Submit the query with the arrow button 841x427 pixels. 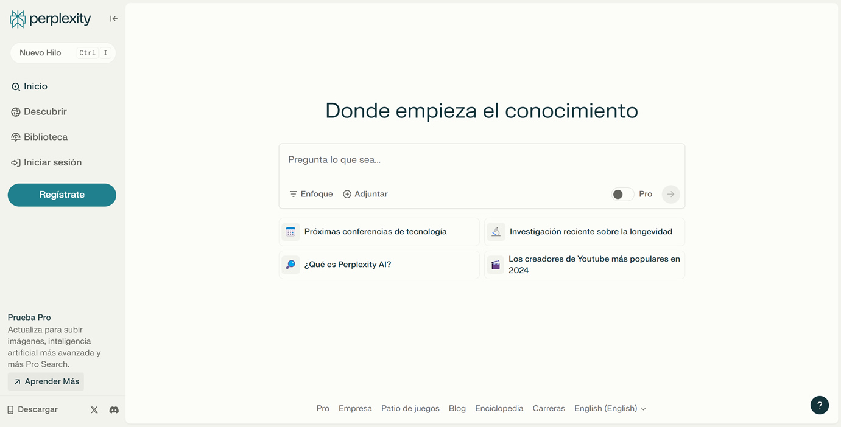[x=670, y=194]
